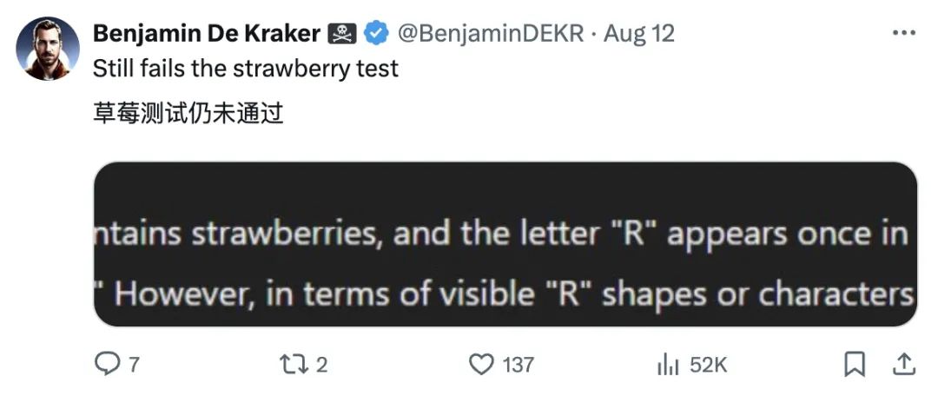Click the display name Benjamin De Kraker

[x=206, y=34]
